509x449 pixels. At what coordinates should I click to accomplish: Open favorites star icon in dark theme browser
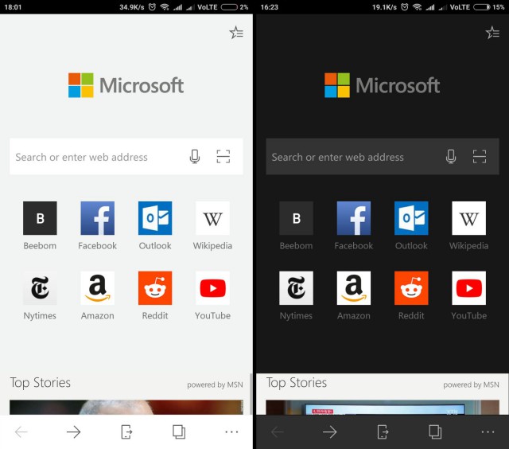(x=492, y=33)
